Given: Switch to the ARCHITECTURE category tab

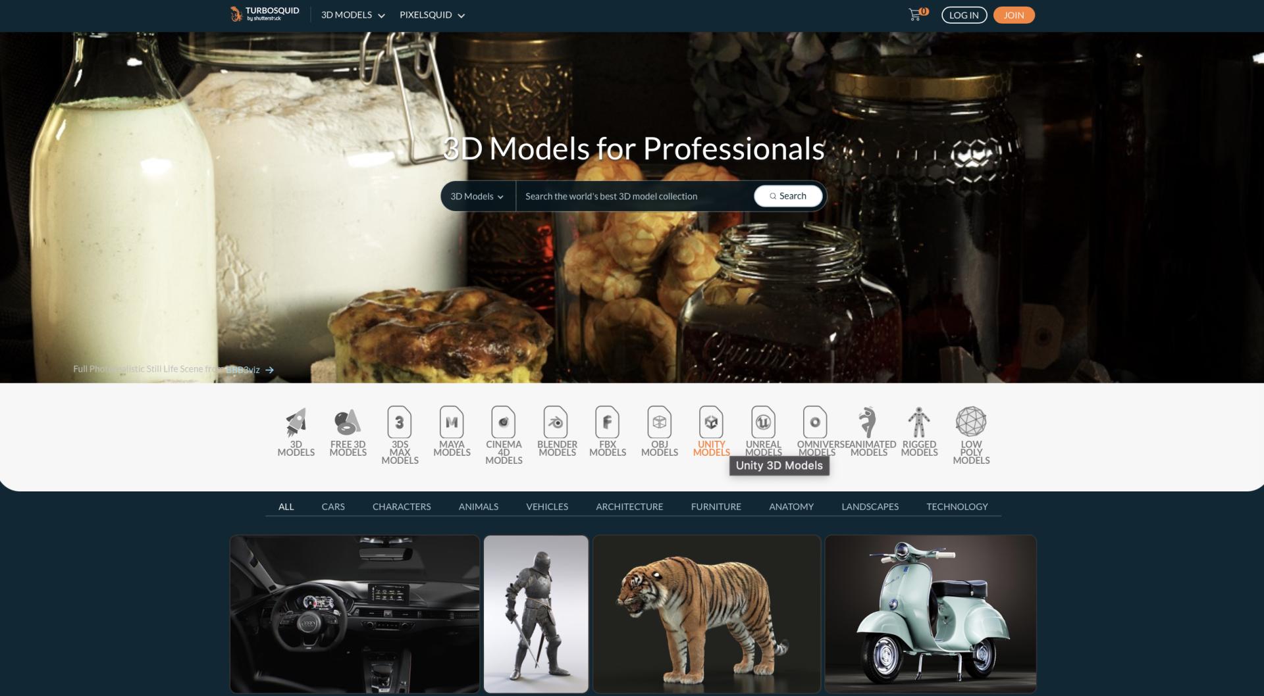Looking at the screenshot, I should pyautogui.click(x=629, y=507).
